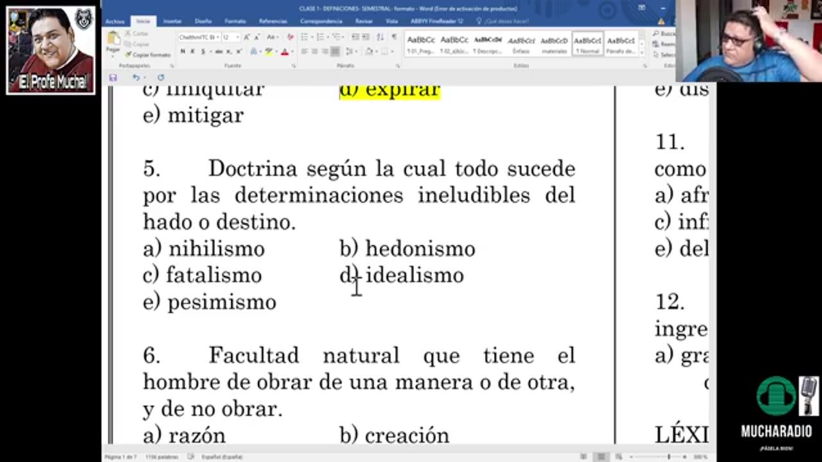Screen dimensions: 822x462
Task: Adjust the zoom slider handle
Action: pos(669,457)
